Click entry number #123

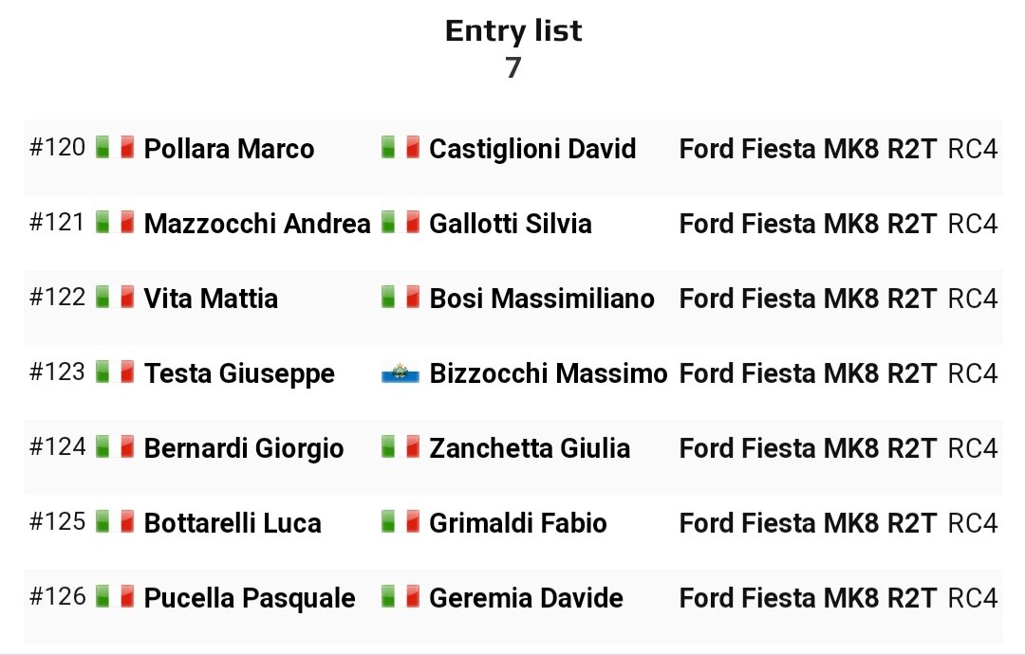57,372
